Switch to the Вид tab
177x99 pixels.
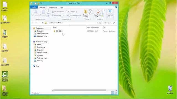(x=62, y=7)
